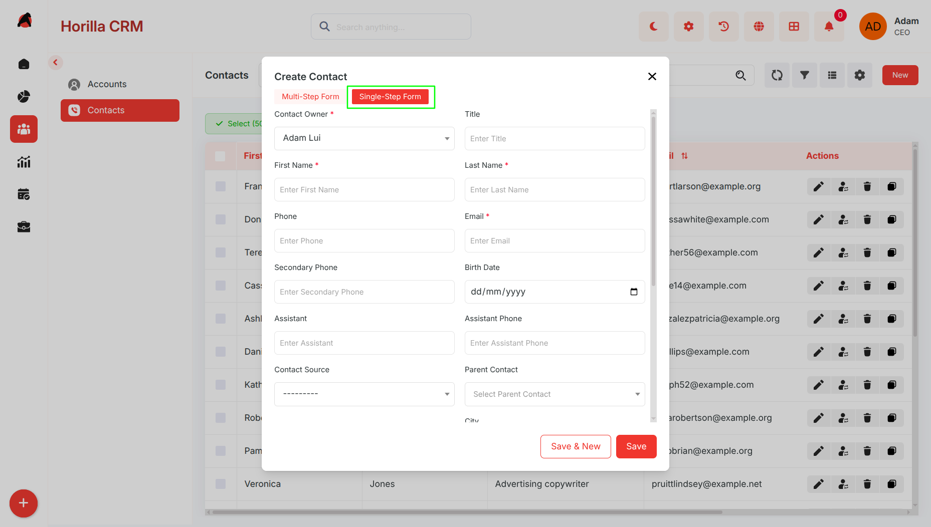This screenshot has width=931, height=527.
Task: Click the pencil edit icon for rtlarson@example.org
Action: tap(818, 186)
